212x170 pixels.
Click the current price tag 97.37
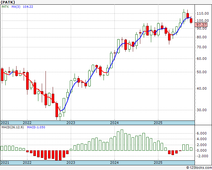(201, 25)
